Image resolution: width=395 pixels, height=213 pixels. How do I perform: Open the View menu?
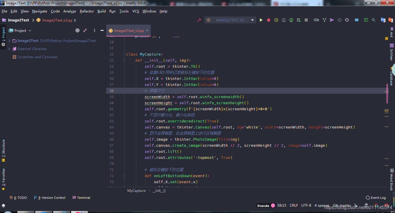[x=25, y=11]
